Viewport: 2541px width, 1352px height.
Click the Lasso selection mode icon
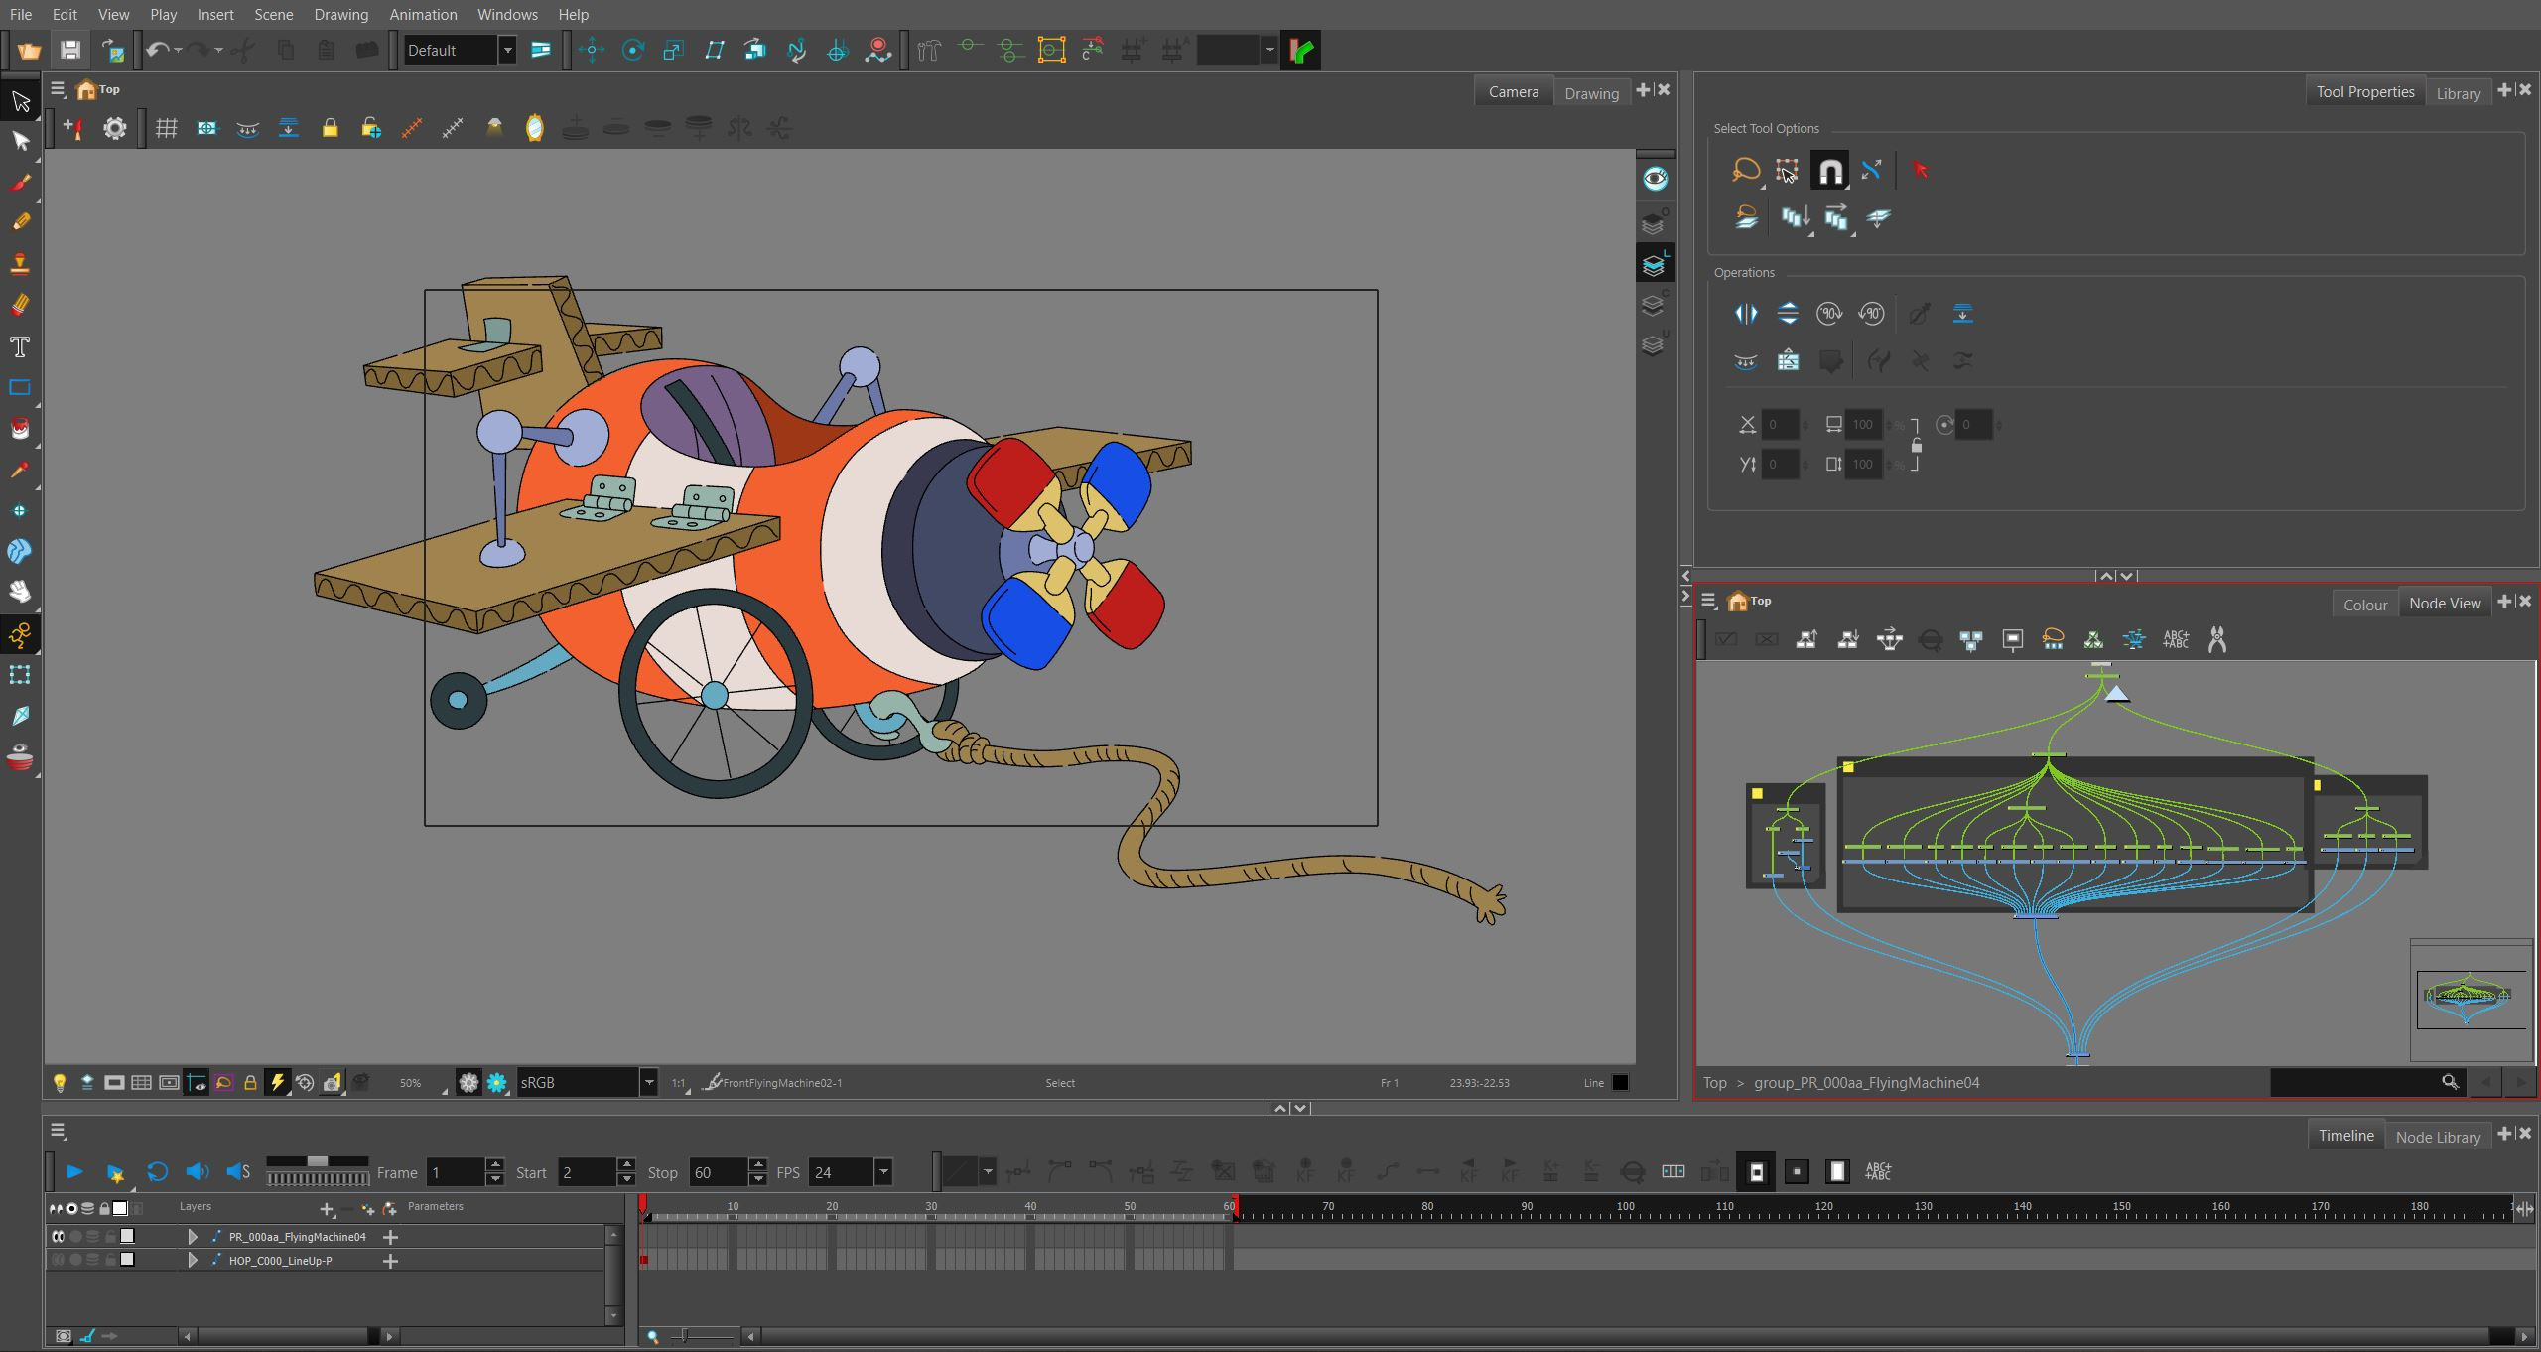[x=1745, y=171]
